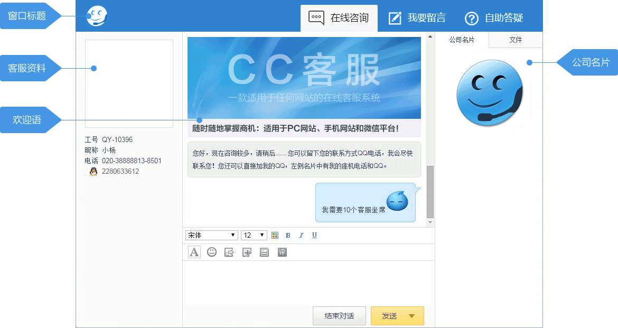Viewport: 618px width, 328px height.
Task: Open the font color picker swatch
Action: click(275, 236)
